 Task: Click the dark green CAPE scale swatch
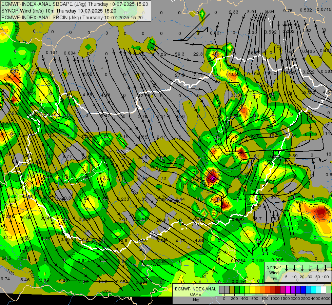click(237, 290)
